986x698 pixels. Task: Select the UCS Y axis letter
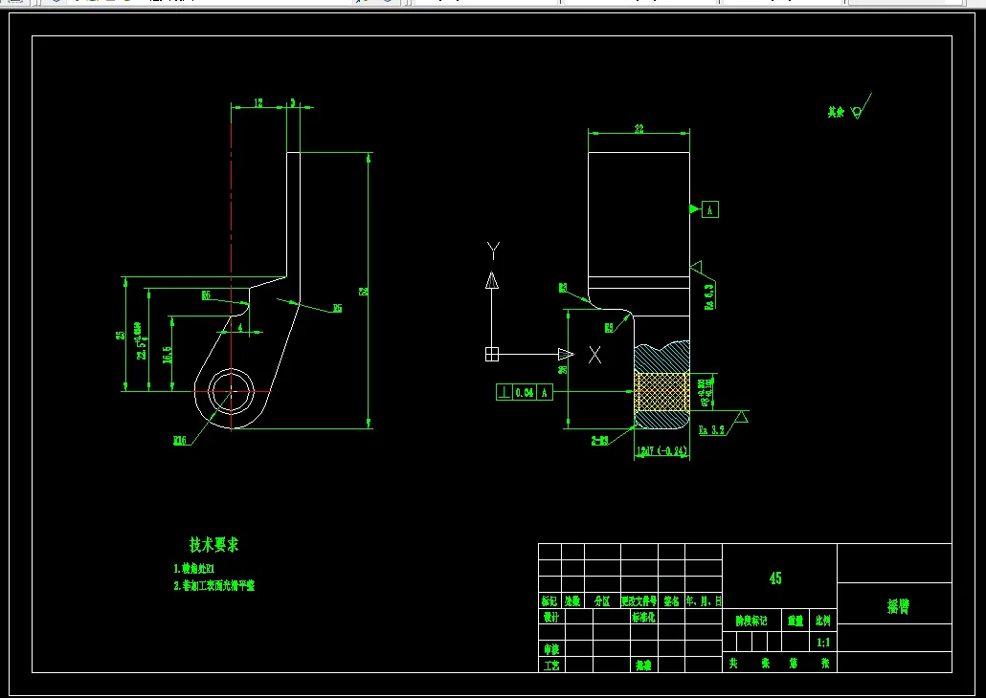(493, 251)
